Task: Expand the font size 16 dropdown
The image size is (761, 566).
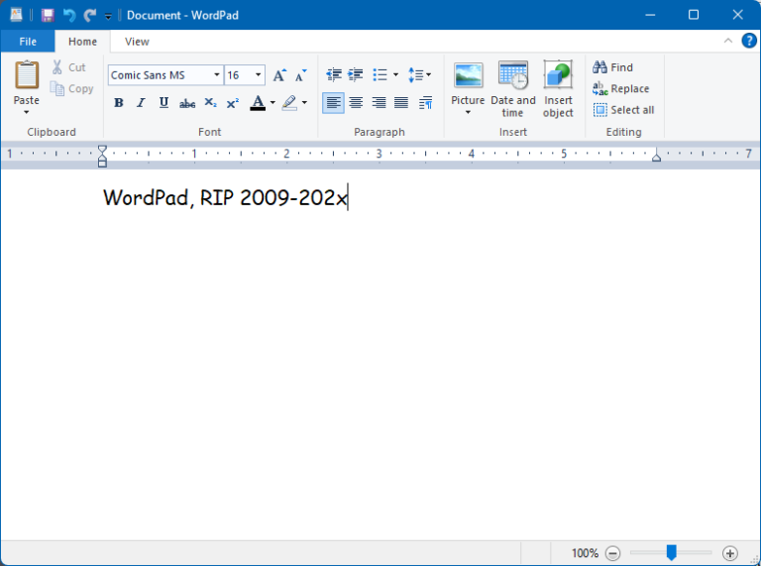Action: pos(259,75)
